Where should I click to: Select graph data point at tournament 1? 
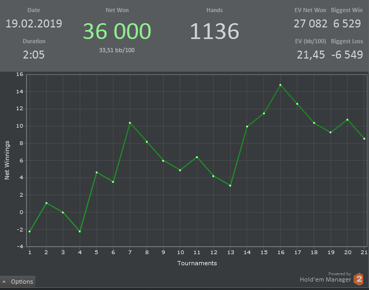(x=30, y=231)
